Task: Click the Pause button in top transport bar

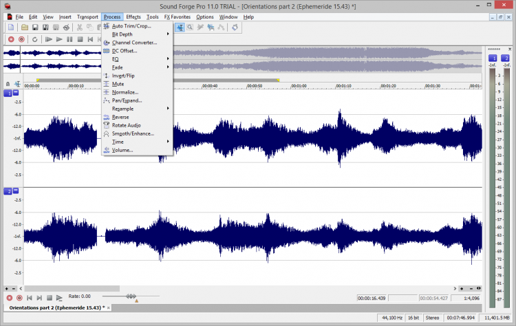Action: pos(70,39)
